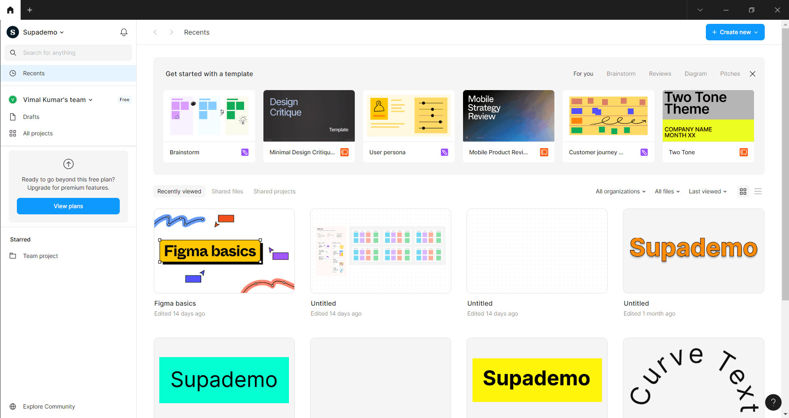Click the help question mark button
Image resolution: width=789 pixels, height=418 pixels.
click(773, 402)
